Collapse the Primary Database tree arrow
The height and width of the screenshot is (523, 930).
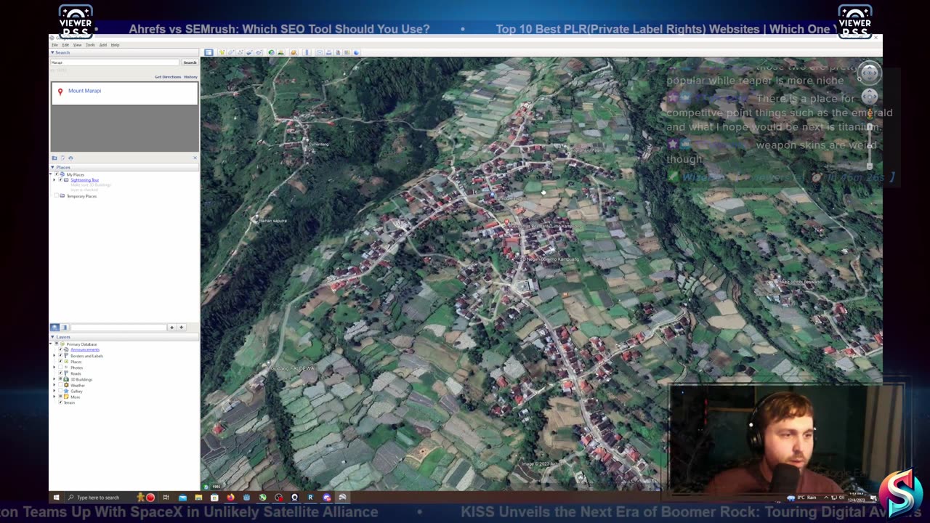pos(51,344)
